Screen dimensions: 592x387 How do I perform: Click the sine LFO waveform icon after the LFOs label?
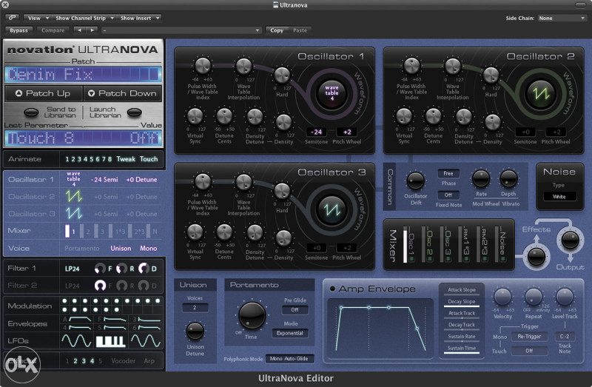76,340
